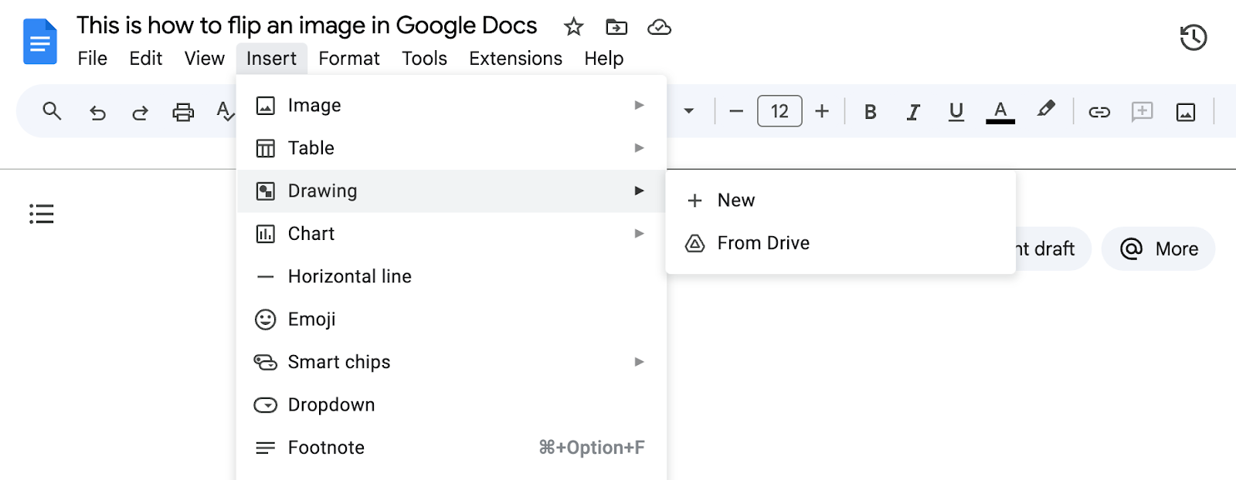Open the Edit menu
The width and height of the screenshot is (1236, 480).
145,59
